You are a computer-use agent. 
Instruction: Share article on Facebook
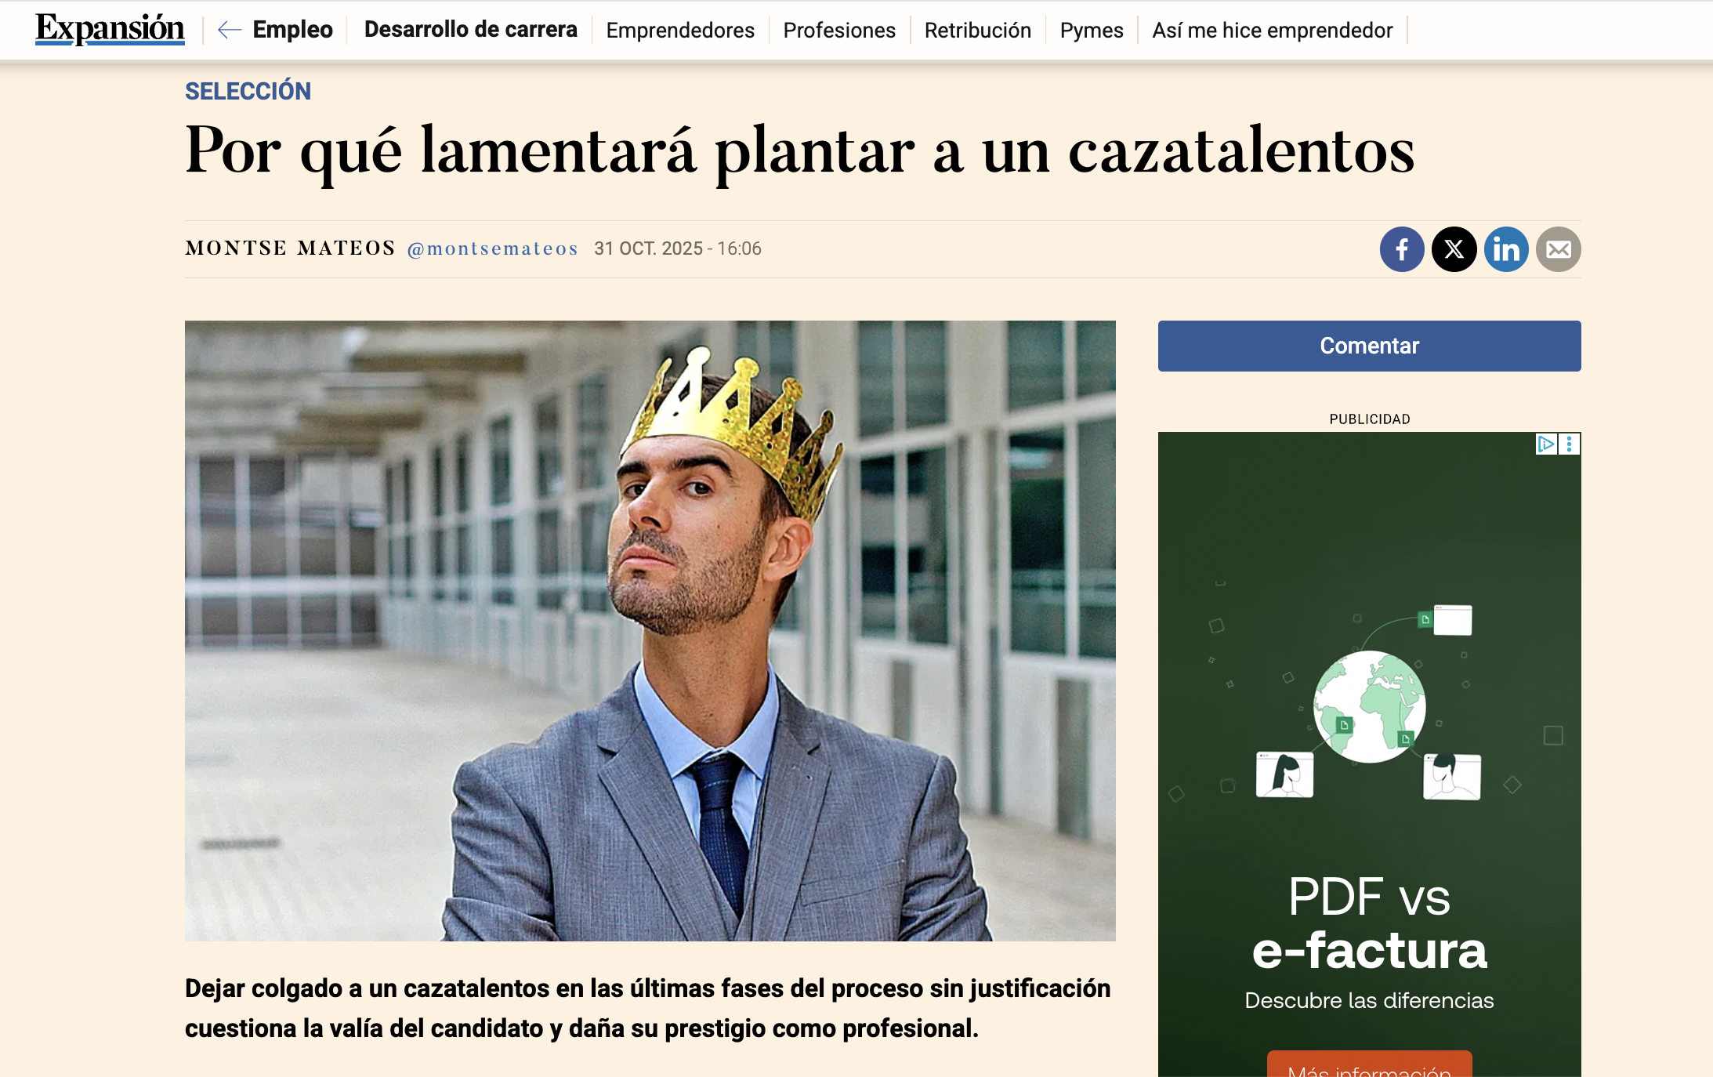click(1402, 249)
